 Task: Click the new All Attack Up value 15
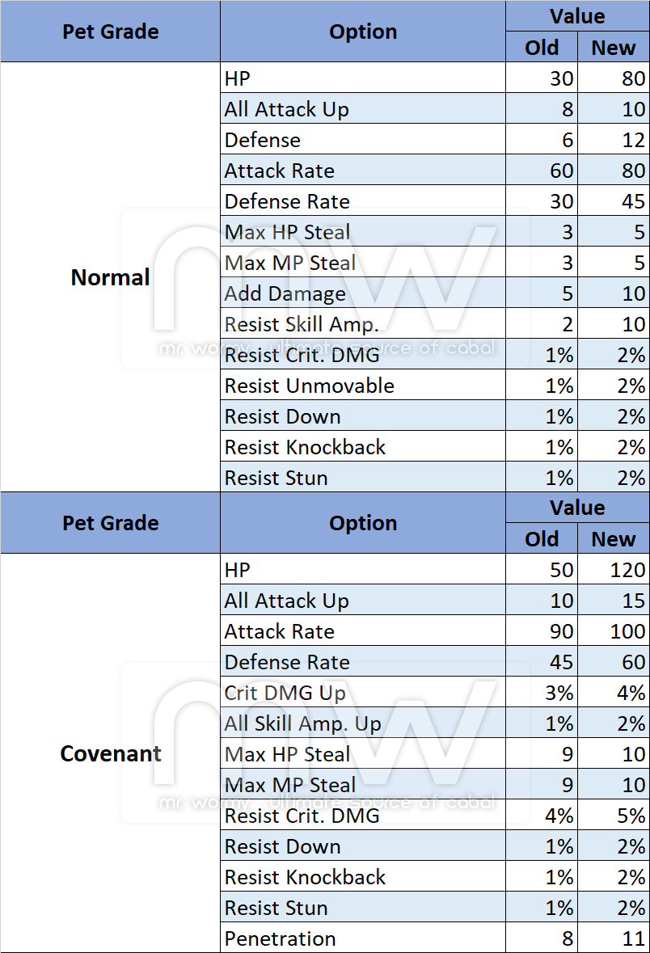point(614,601)
